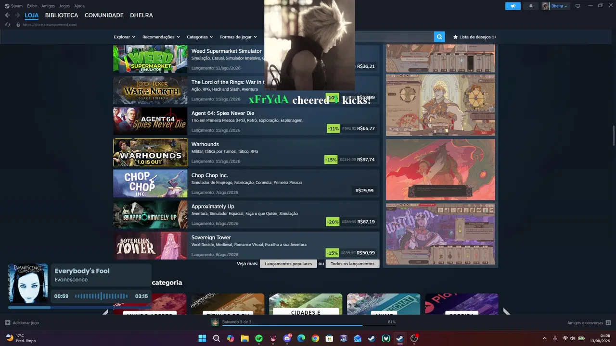616x346 pixels.
Task: Open the DHELRA profile tab
Action: tap(141, 15)
